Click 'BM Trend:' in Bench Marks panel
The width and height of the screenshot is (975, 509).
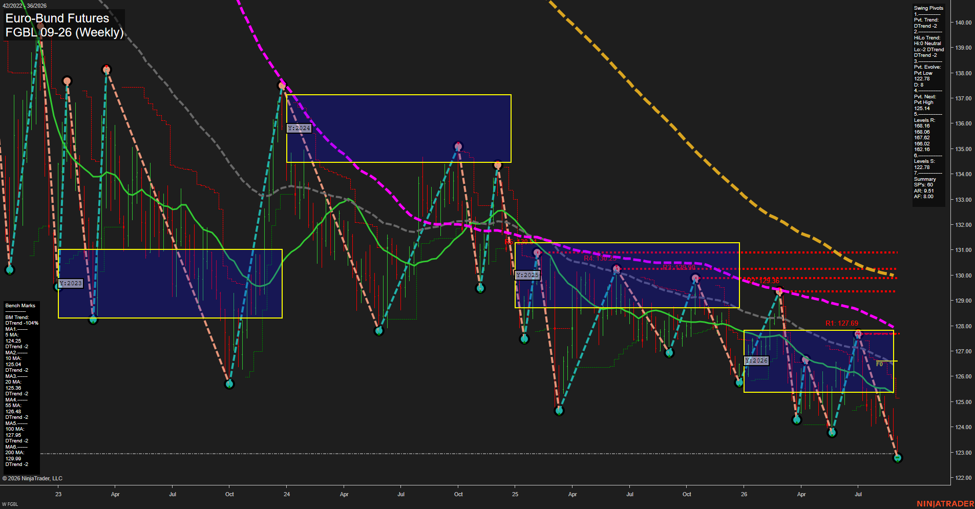[x=17, y=317]
